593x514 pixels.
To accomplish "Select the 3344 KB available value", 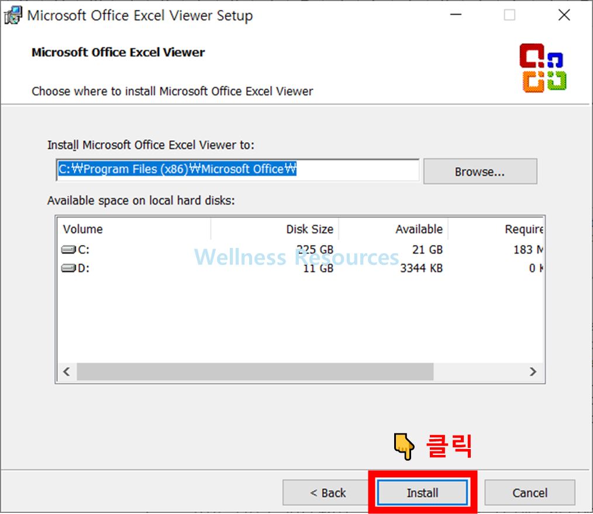I will 421,268.
